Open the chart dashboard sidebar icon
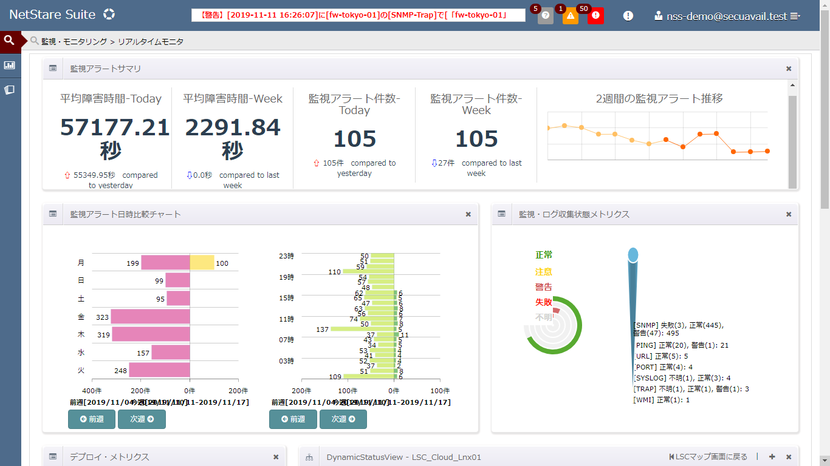This screenshot has height=466, width=830. click(9, 65)
